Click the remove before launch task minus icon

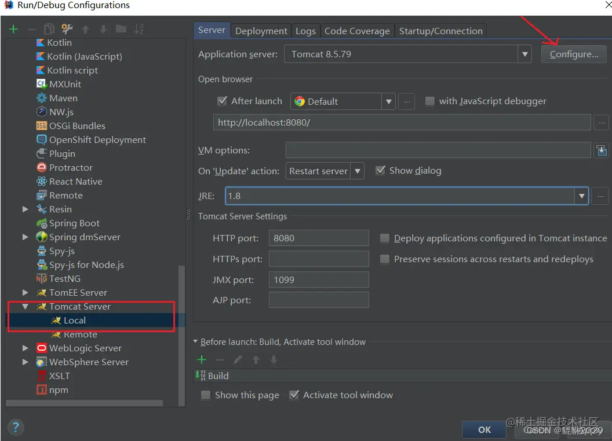coord(220,359)
